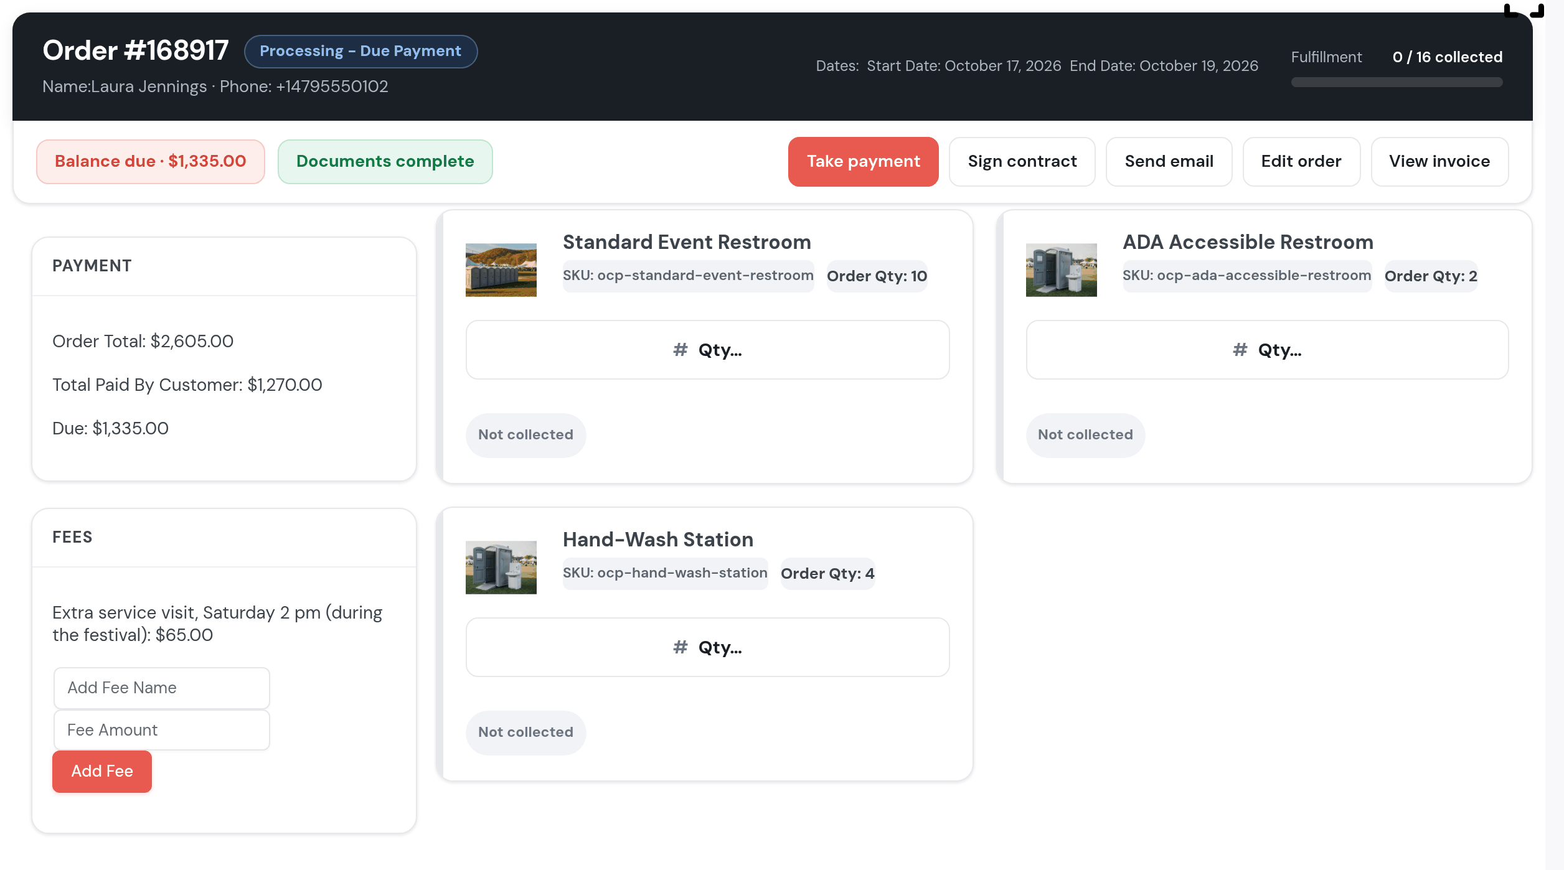Click 'Total Paid By Customer: $1,270.00' text
Image resolution: width=1564 pixels, height=870 pixels.
187,385
